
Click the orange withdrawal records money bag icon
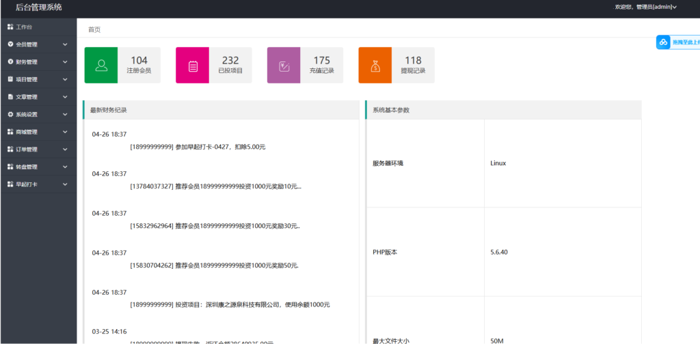pos(375,66)
